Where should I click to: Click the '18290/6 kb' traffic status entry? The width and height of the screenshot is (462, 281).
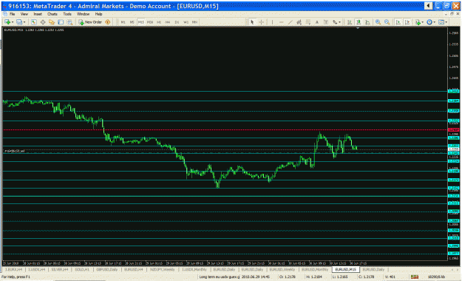[436, 277]
